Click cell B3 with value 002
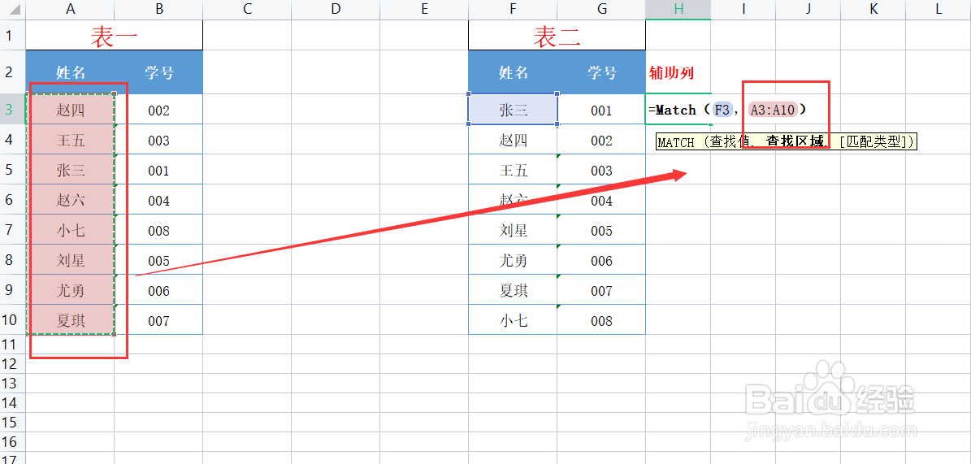Screen dimensions: 971x464 point(158,109)
